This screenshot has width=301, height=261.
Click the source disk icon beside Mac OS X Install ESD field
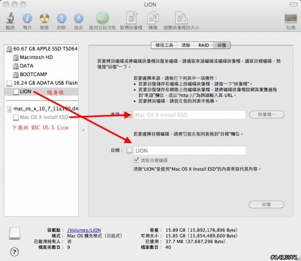(130, 114)
